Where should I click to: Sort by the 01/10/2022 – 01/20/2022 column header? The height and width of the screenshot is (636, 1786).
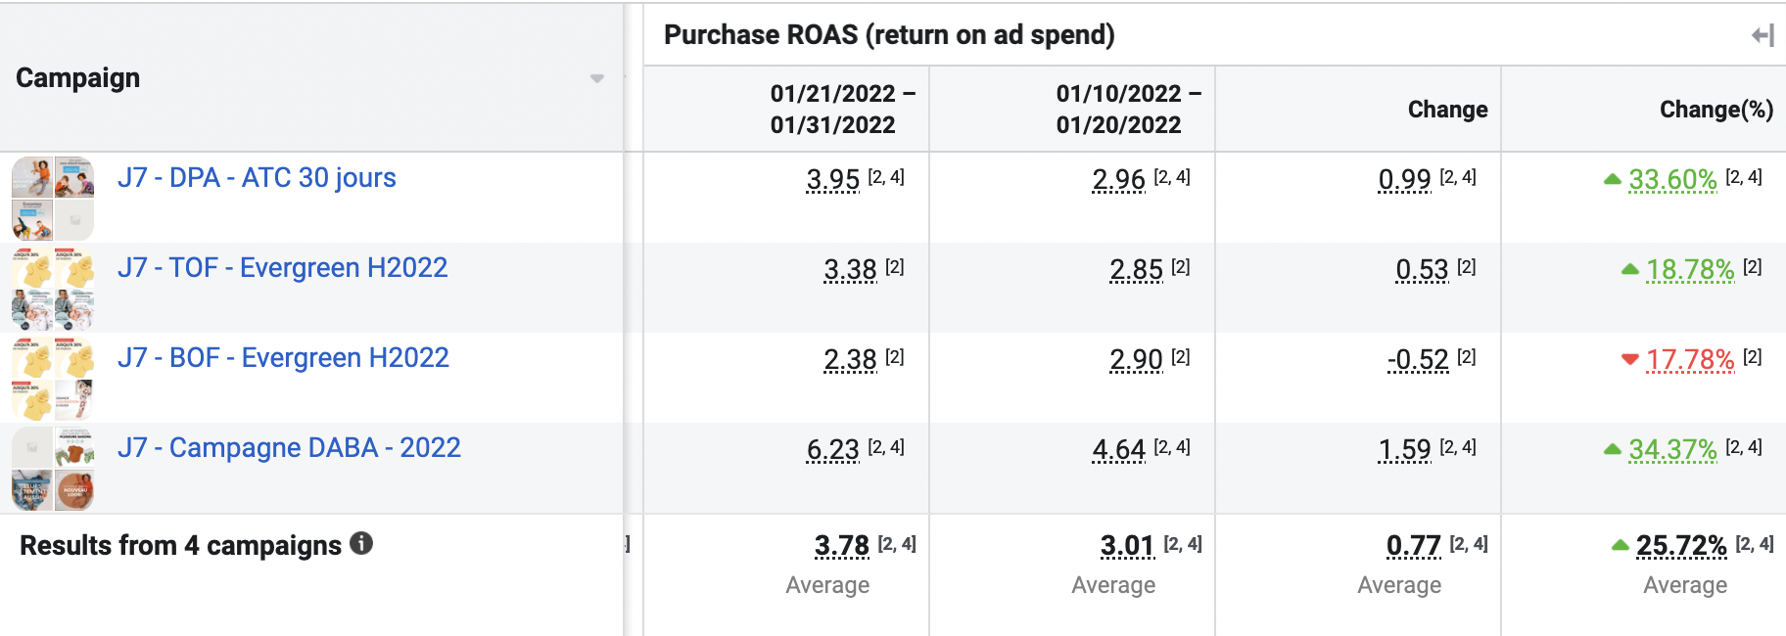(x=1128, y=109)
